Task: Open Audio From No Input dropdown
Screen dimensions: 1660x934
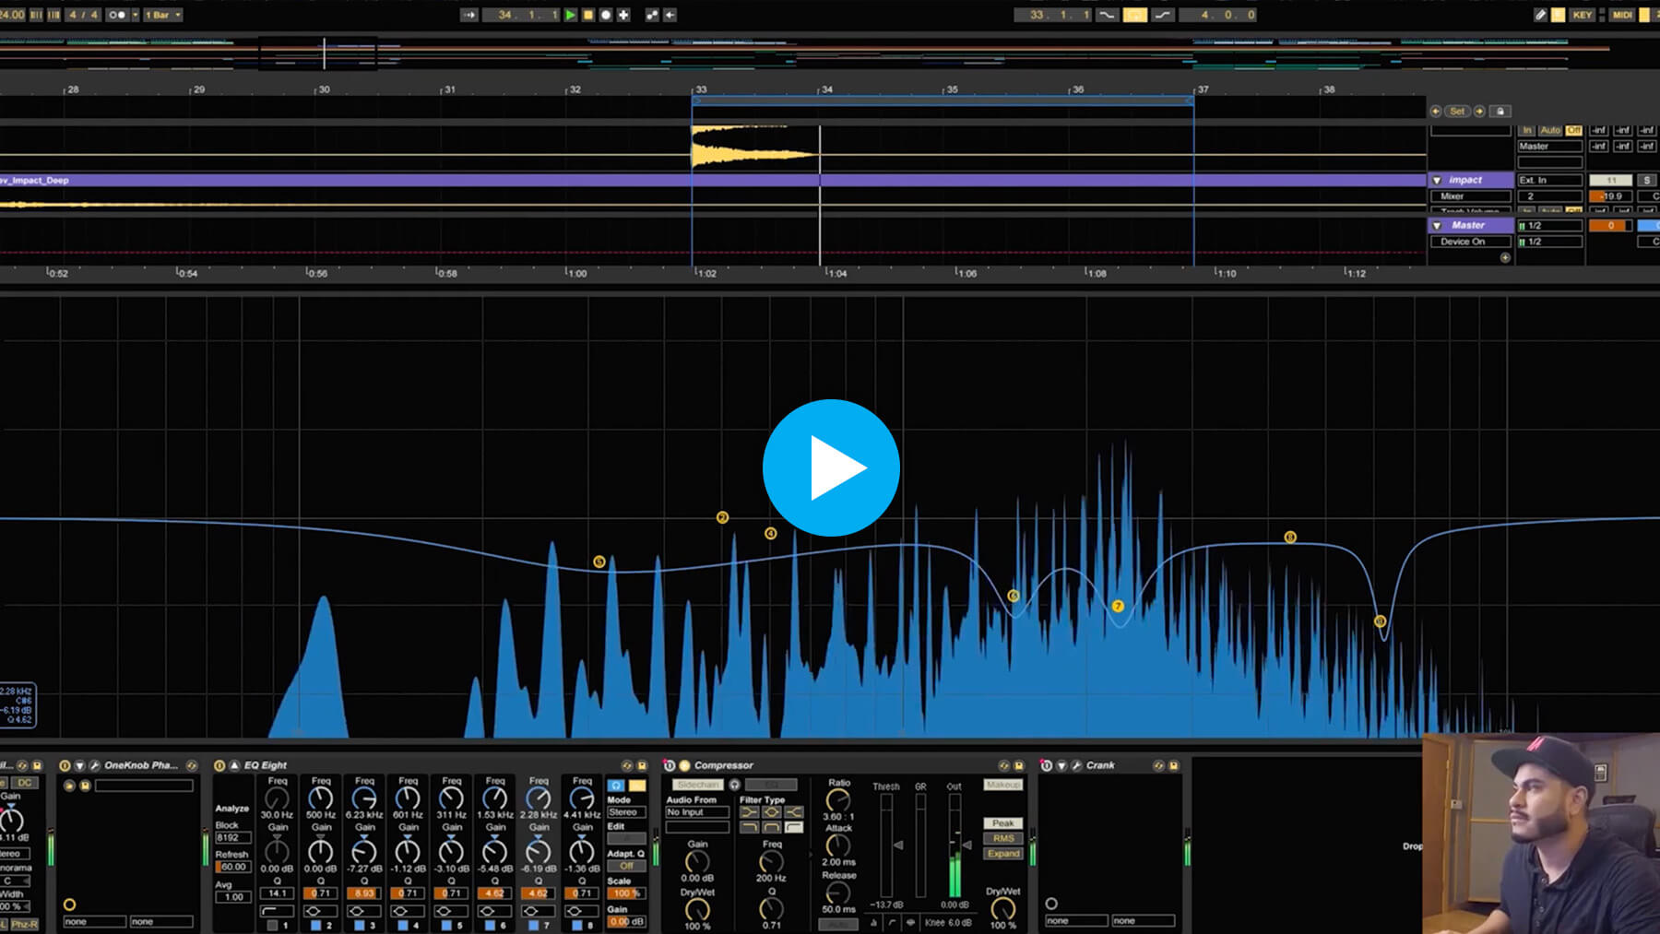Action: coord(697,812)
